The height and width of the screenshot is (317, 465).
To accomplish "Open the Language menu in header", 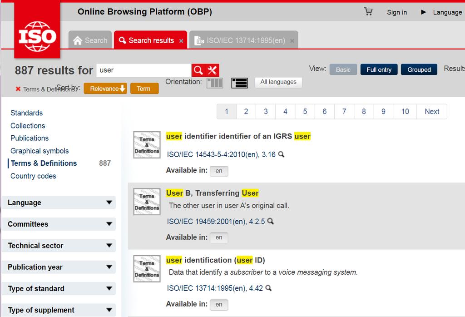I will click(447, 12).
